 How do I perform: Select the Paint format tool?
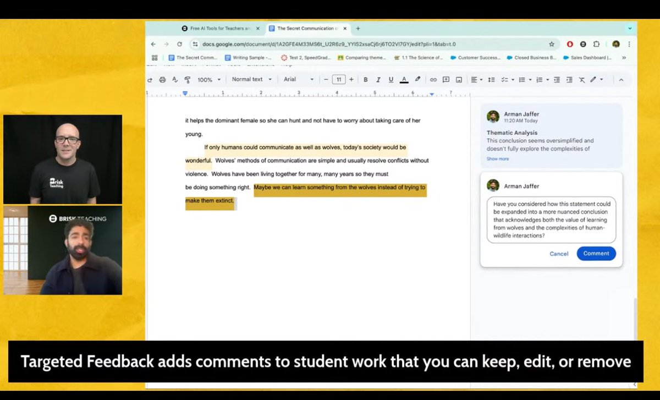[188, 79]
